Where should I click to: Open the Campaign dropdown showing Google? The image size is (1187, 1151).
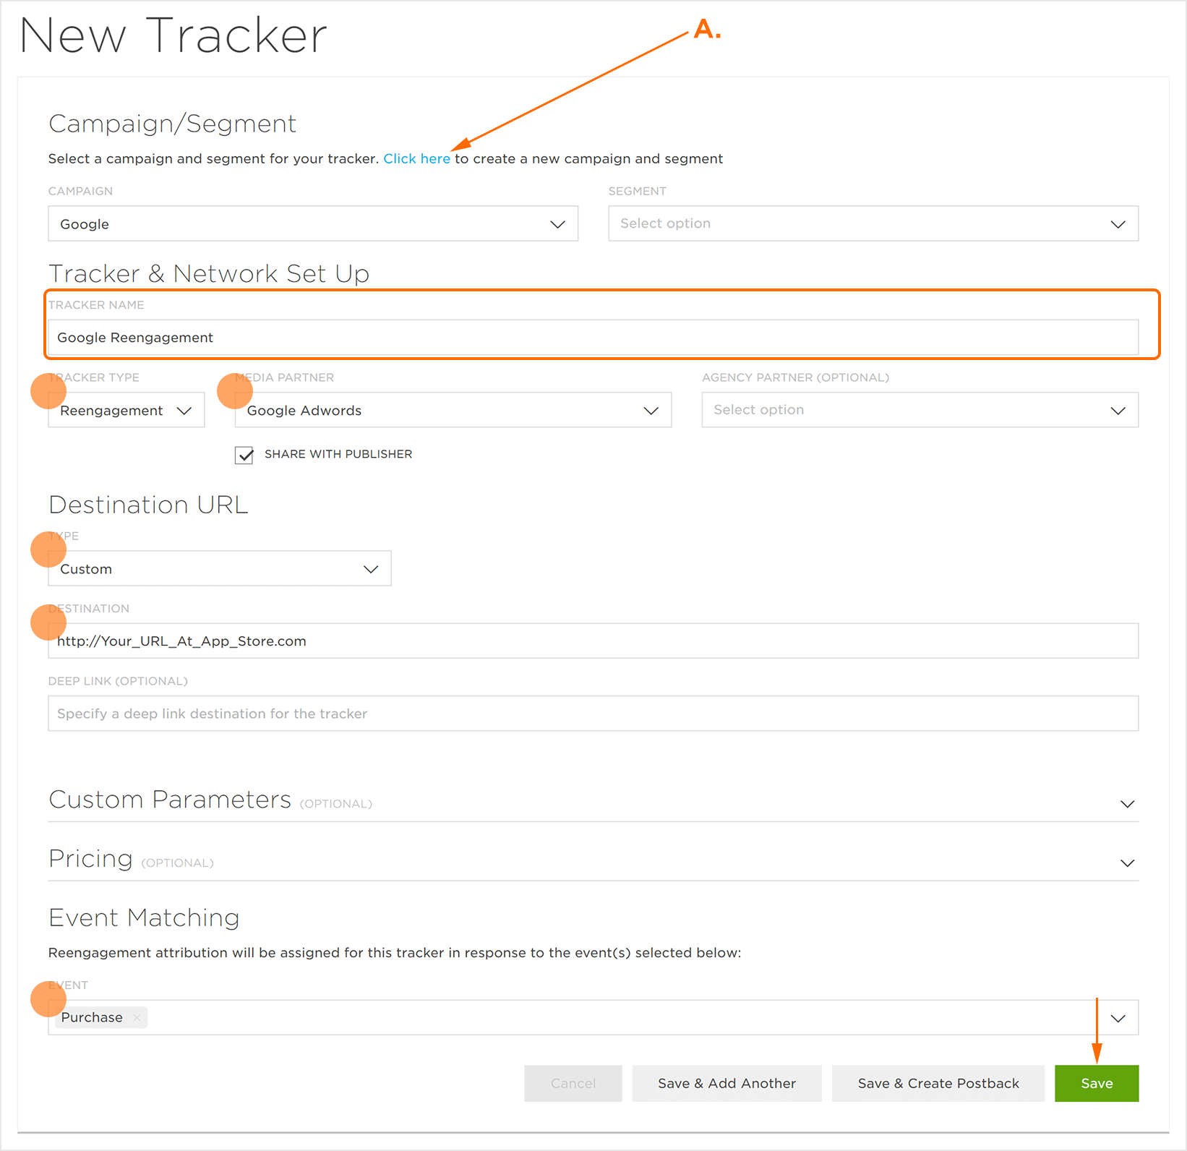(312, 224)
